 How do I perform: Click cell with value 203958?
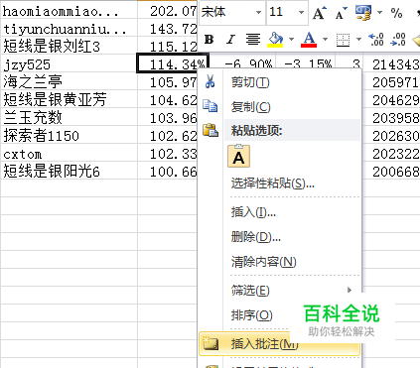(x=391, y=118)
